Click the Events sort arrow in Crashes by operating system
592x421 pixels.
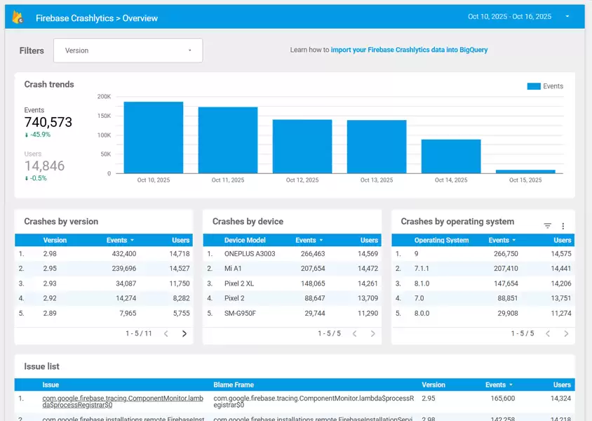pos(513,240)
